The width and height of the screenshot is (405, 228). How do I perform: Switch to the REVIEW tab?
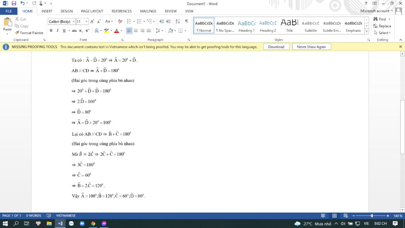click(171, 11)
